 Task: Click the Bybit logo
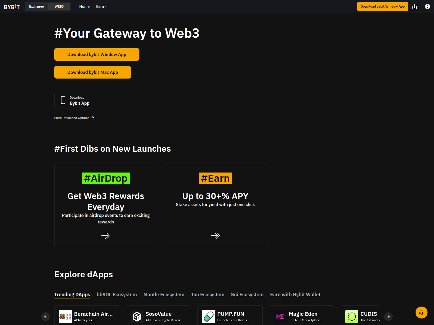[x=12, y=6]
